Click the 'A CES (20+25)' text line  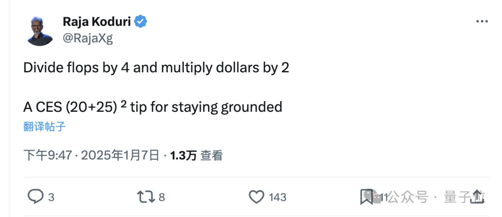152,107
